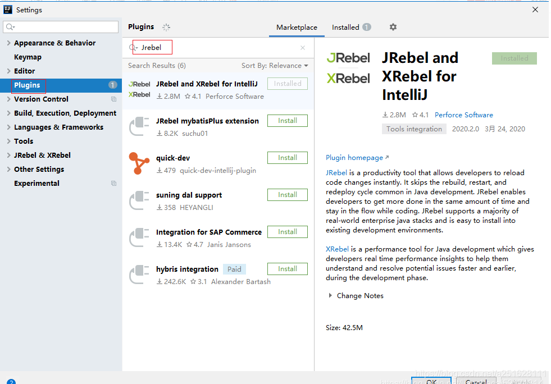
Task: Select JRebel mybatisPlus extension title
Action: pyautogui.click(x=207, y=121)
